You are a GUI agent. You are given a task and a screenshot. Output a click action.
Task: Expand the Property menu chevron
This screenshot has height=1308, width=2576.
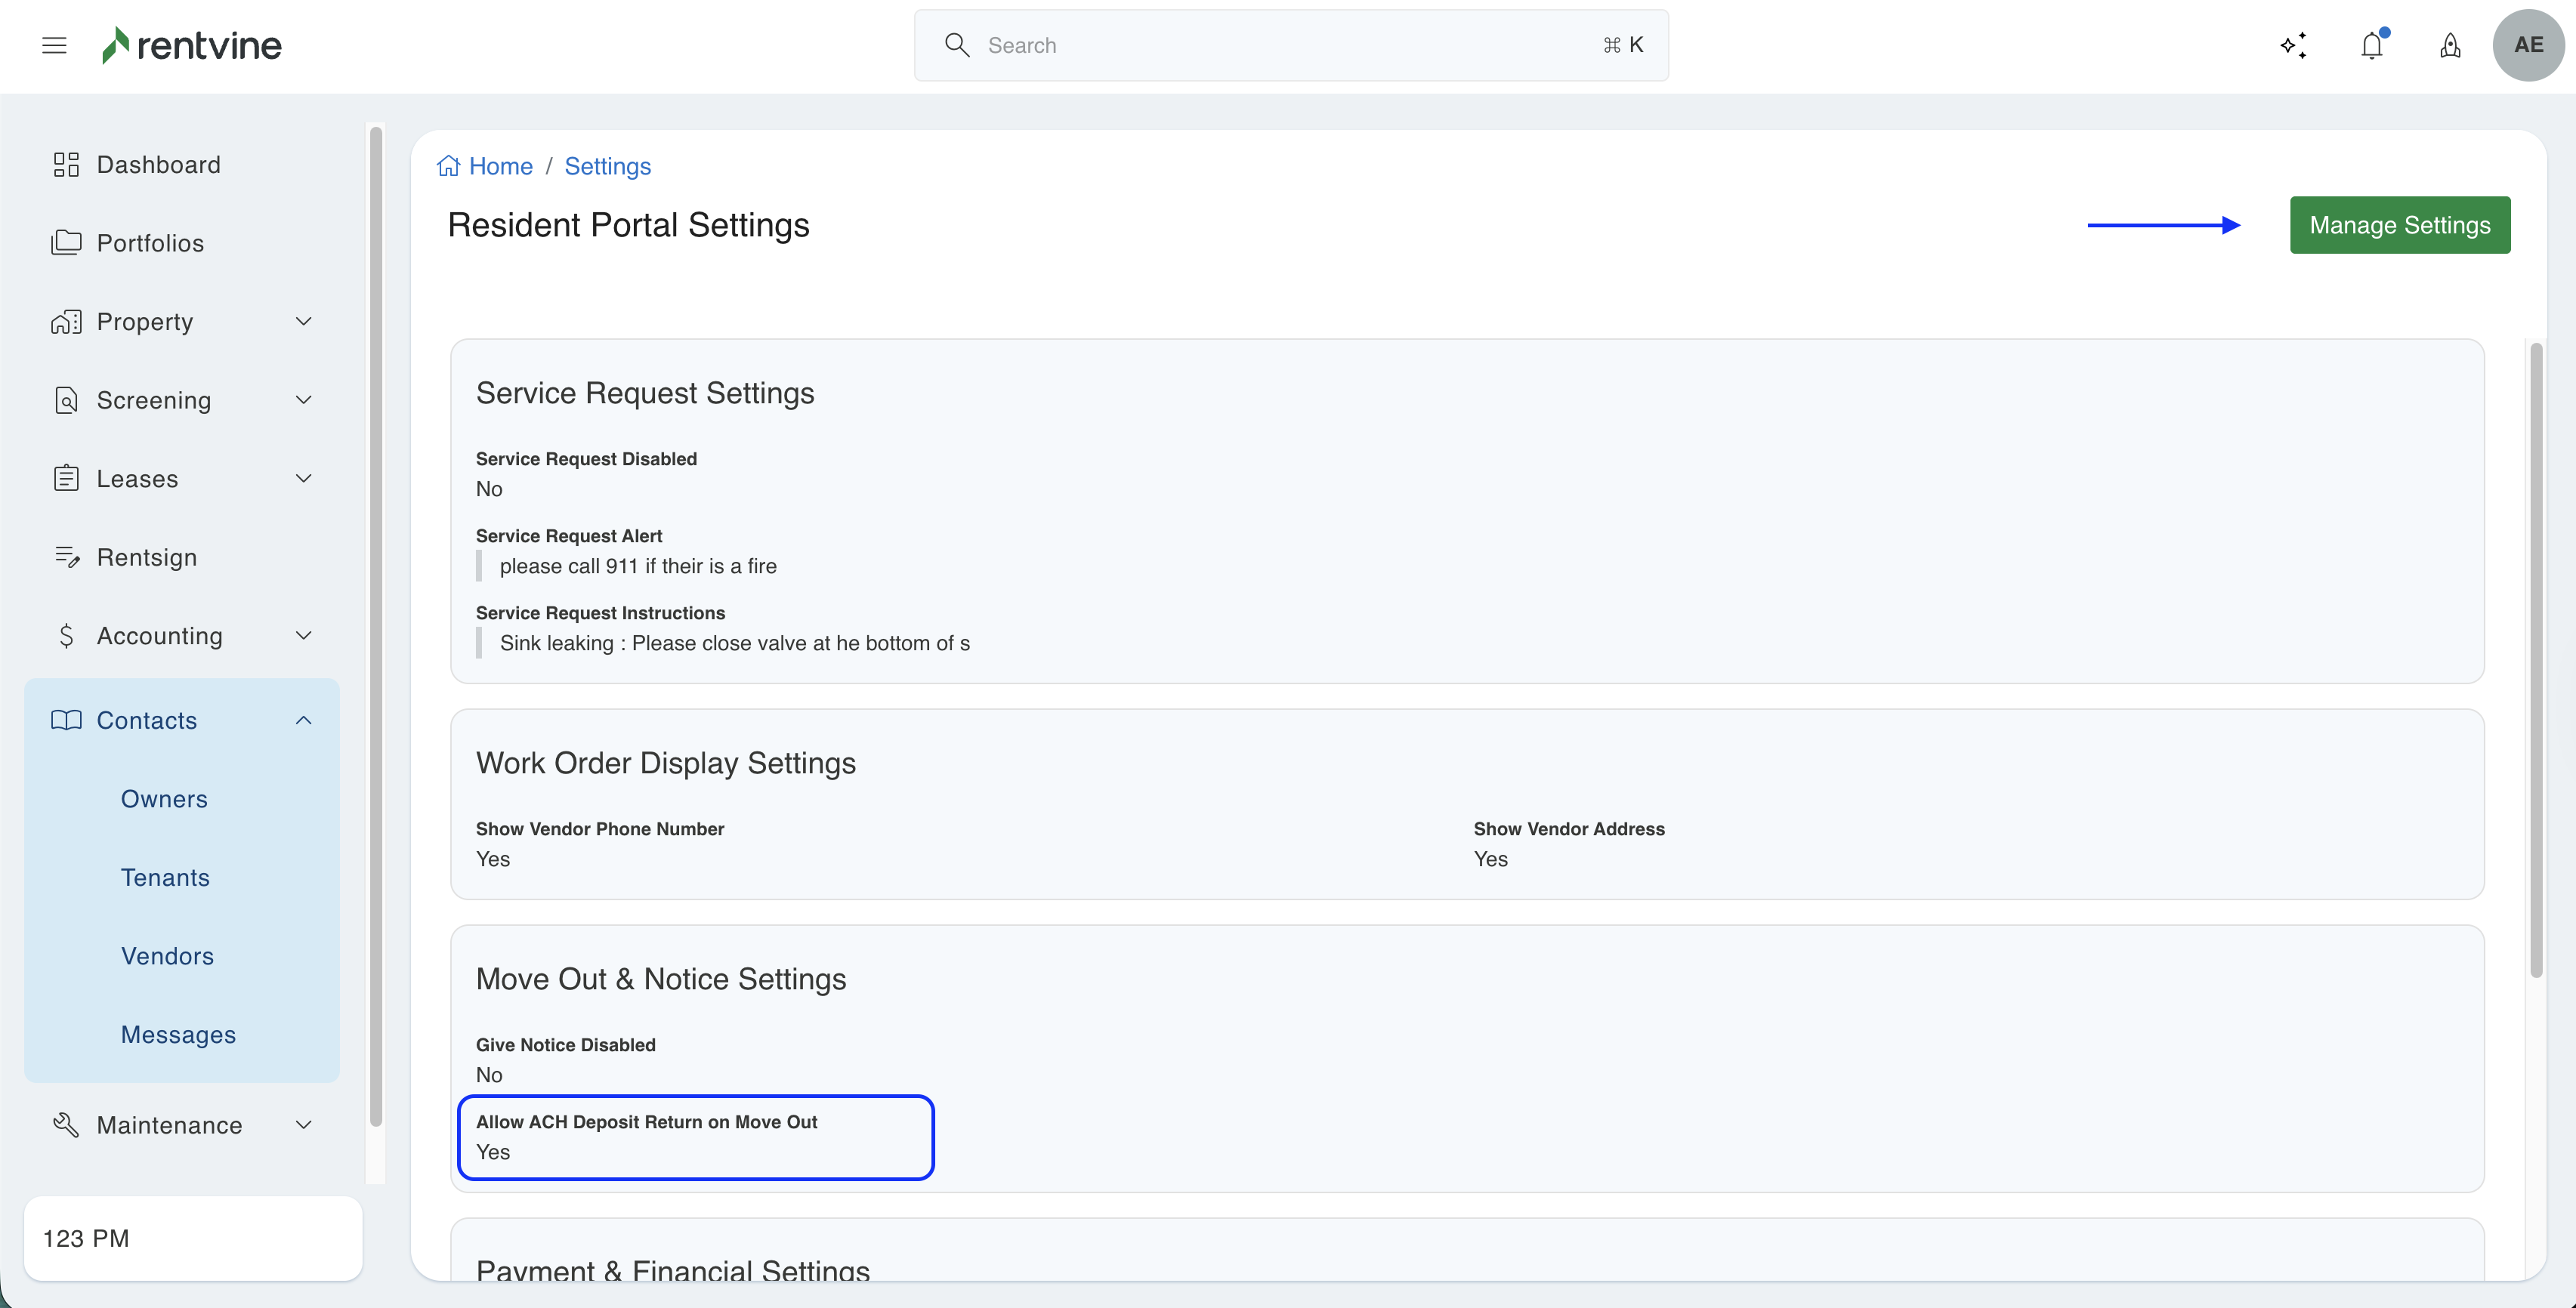(x=304, y=321)
